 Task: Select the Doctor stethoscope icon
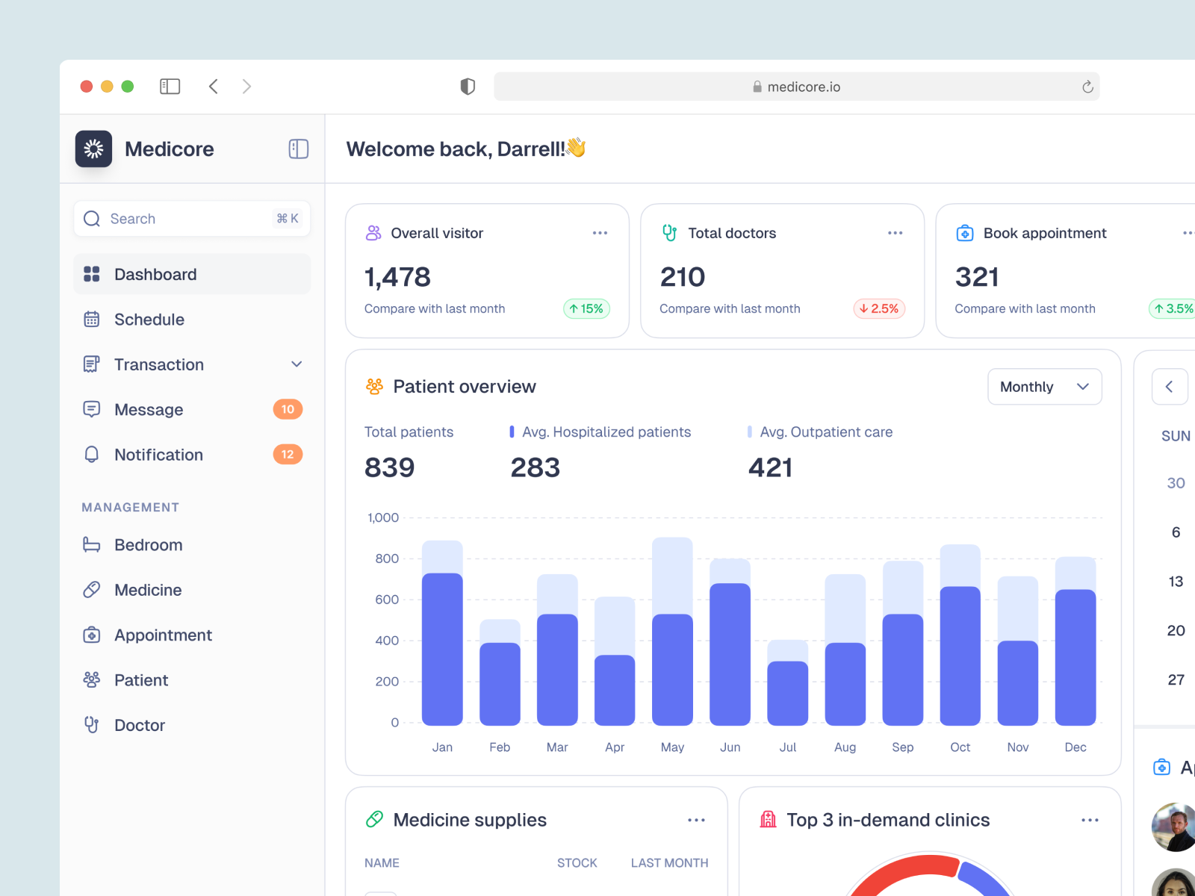click(91, 724)
